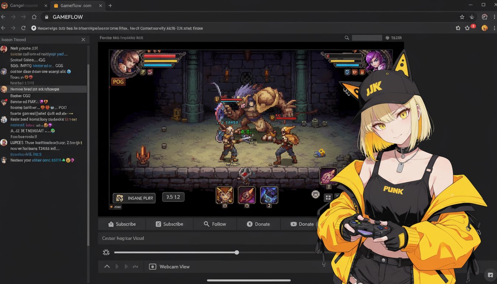Click the purple-haired enemy portrait
497x284 pixels.
[374, 61]
